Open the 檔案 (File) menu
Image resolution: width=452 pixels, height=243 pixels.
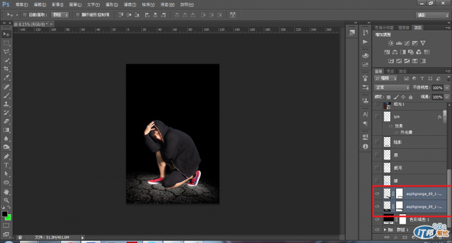[21, 5]
